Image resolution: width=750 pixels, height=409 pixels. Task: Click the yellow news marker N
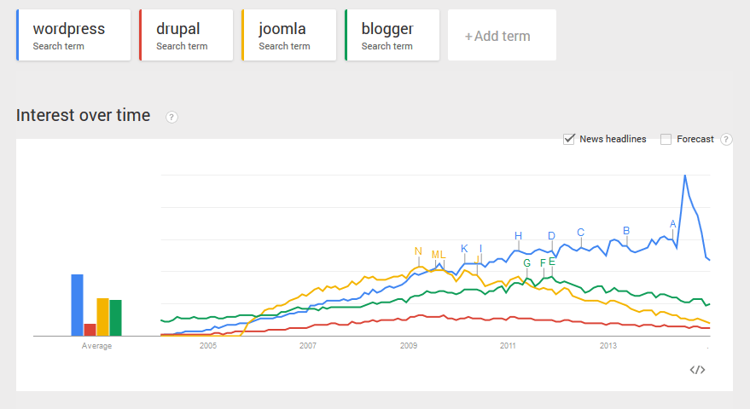418,251
